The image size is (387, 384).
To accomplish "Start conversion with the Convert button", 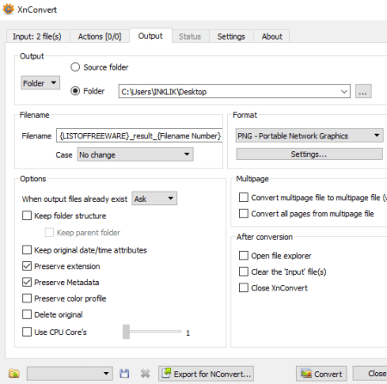I will pos(322,374).
